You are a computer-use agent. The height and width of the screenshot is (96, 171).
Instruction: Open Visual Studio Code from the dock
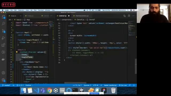[37, 90]
